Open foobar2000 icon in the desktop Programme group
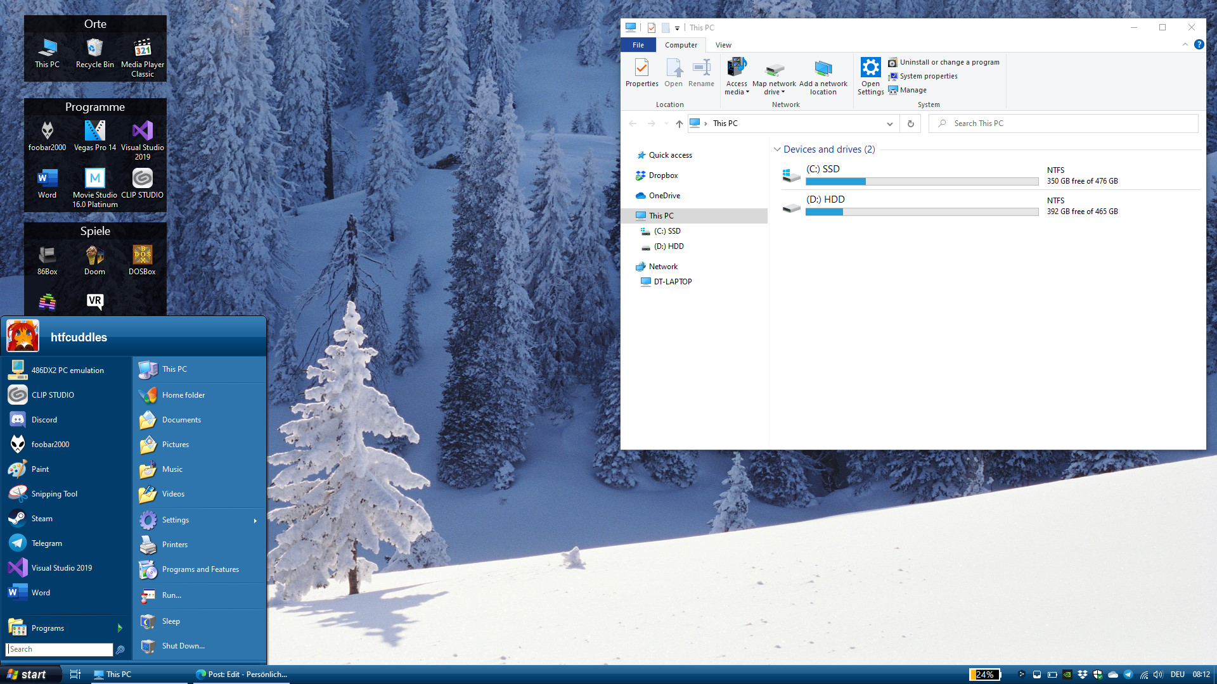The height and width of the screenshot is (684, 1217). 47,136
